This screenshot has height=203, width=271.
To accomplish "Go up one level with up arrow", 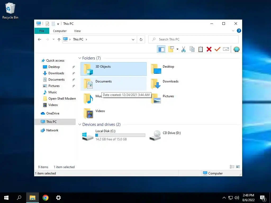I will click(59, 40).
